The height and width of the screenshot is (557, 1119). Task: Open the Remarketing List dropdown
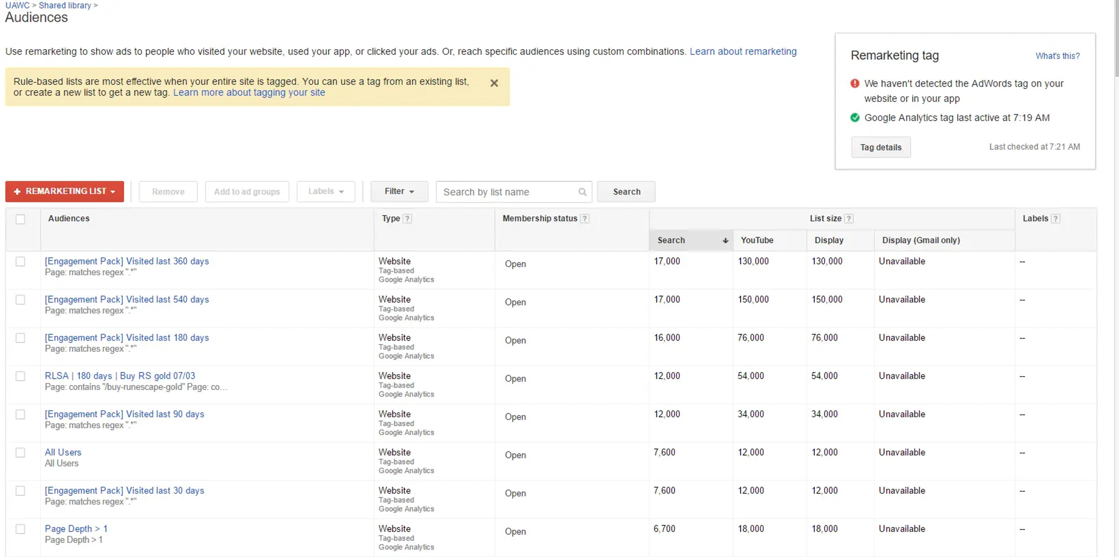64,191
